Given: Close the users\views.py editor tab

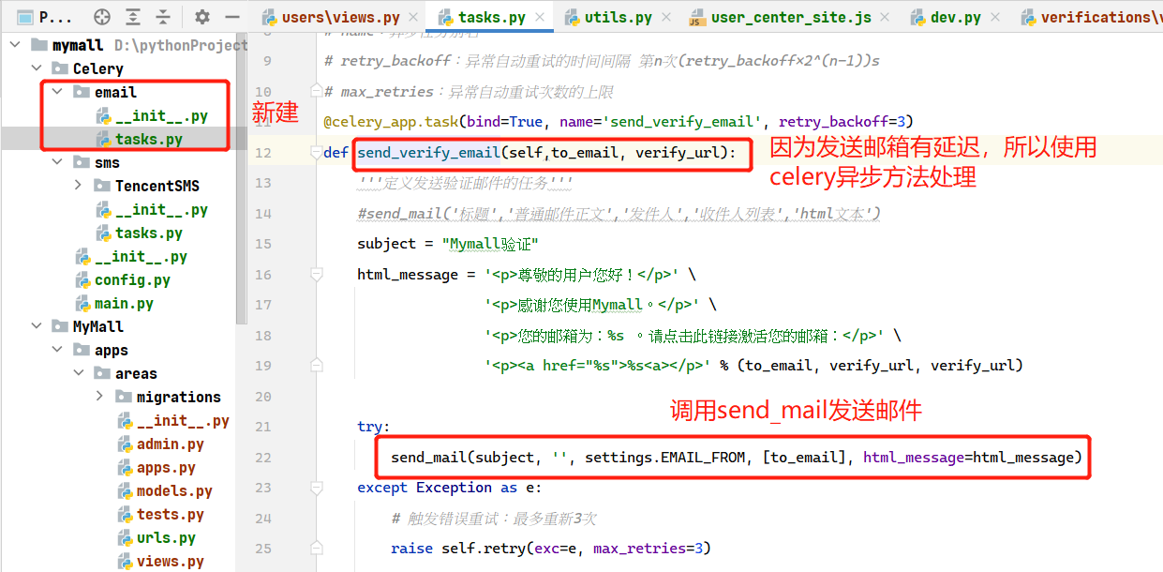Looking at the screenshot, I should [x=414, y=17].
